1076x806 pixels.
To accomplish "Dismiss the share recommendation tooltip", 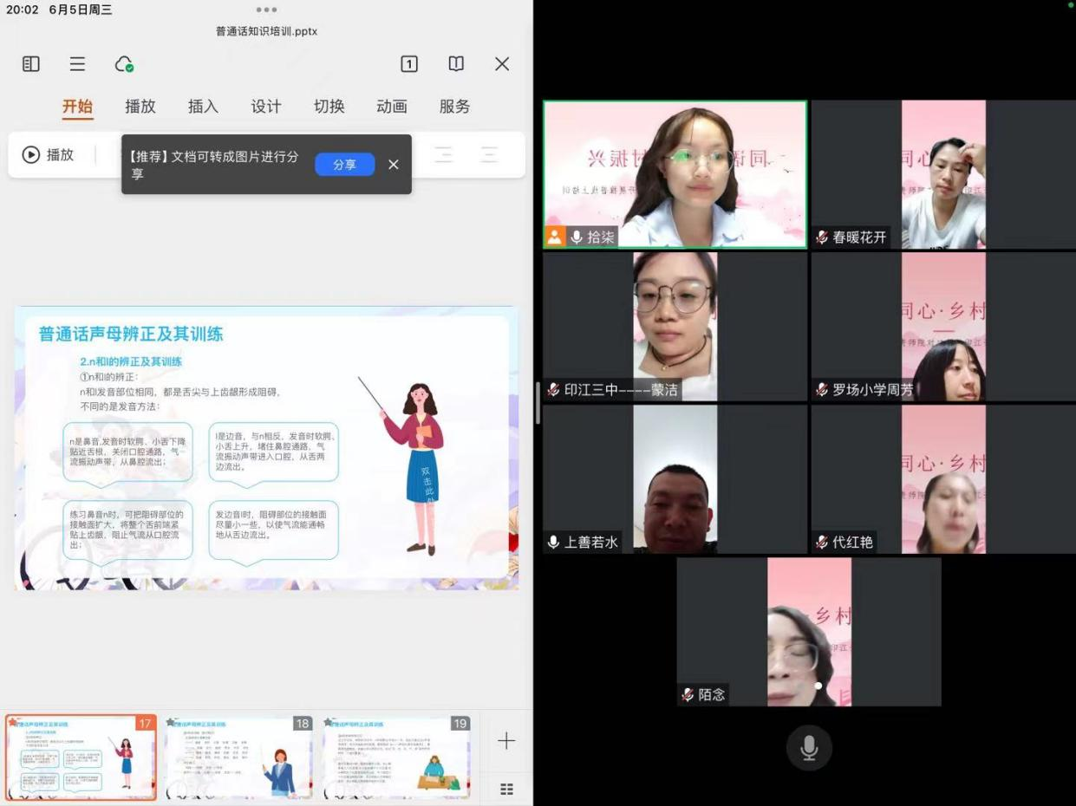I will [x=394, y=165].
